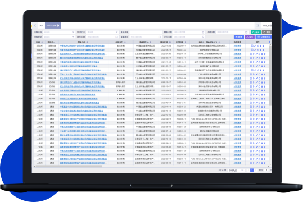Close the active highlighted tab via its X
Image resolution: width=303 pixels, height=202 pixels.
tap(58, 25)
